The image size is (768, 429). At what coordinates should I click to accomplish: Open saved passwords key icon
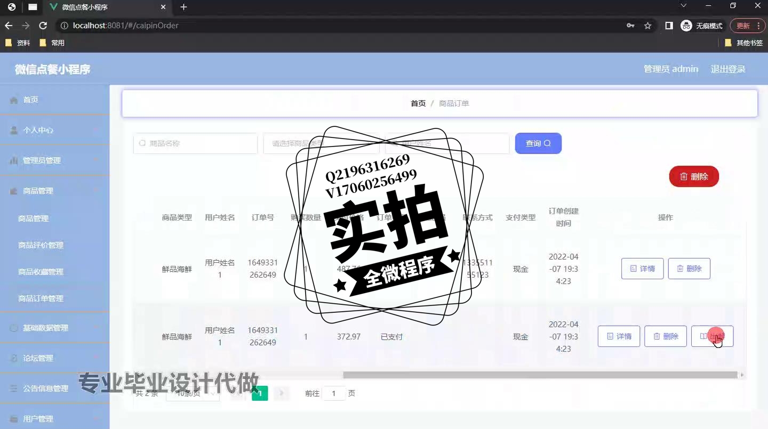(630, 26)
